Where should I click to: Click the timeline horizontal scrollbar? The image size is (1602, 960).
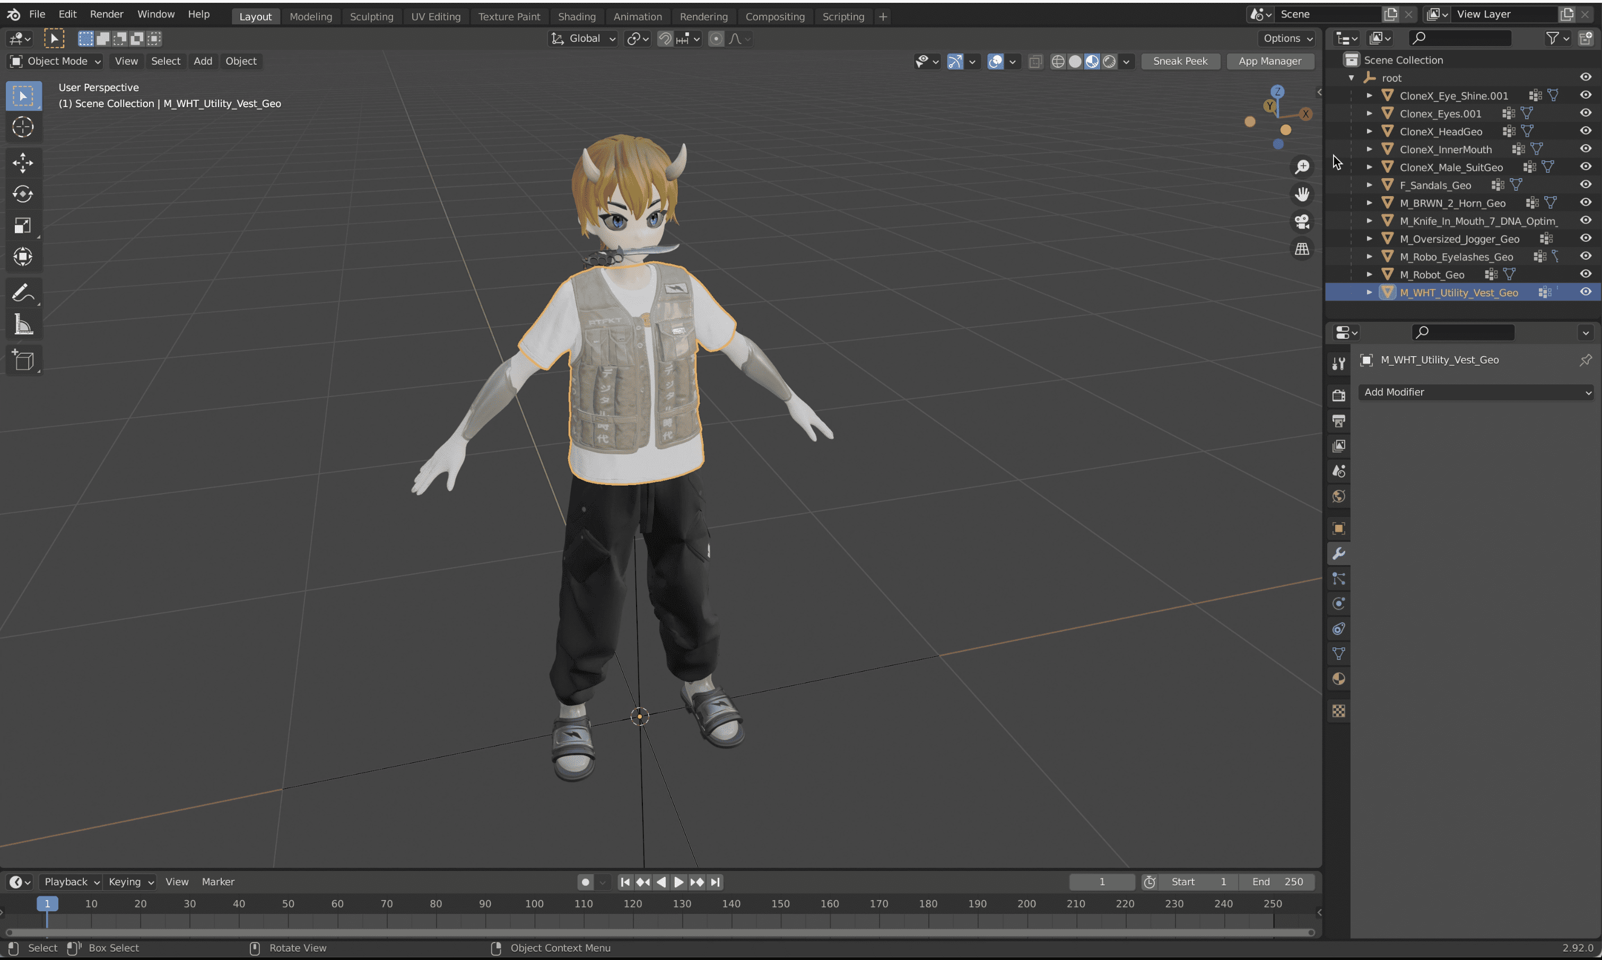660,932
